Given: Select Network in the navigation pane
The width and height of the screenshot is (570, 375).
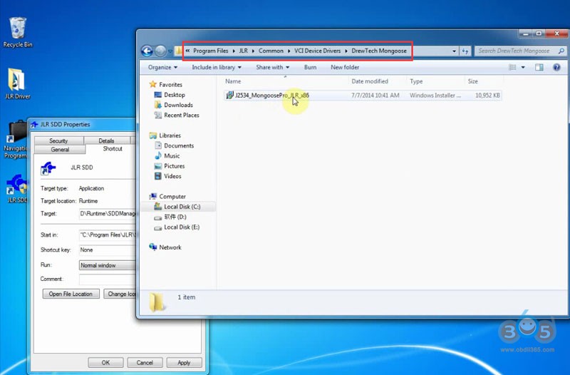Looking at the screenshot, I should pos(170,247).
